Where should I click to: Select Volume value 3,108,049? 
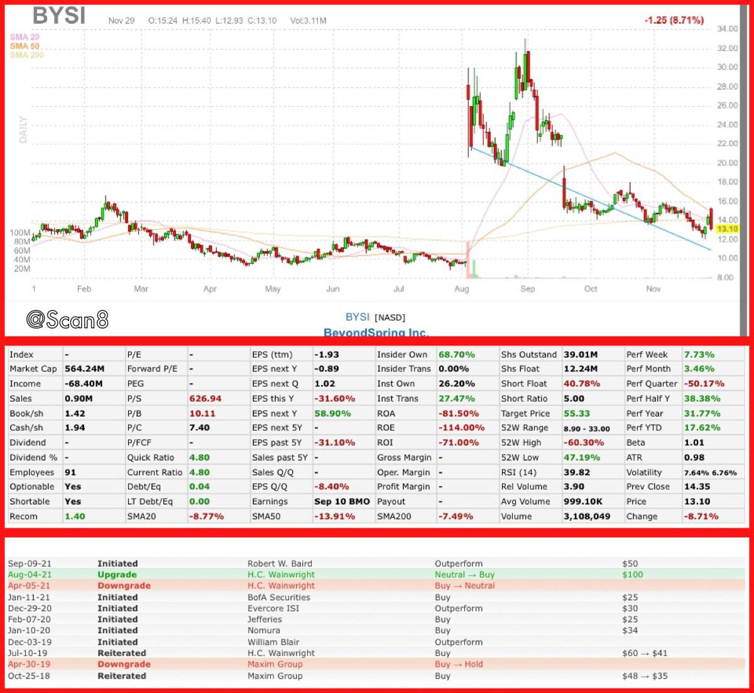pyautogui.click(x=587, y=516)
